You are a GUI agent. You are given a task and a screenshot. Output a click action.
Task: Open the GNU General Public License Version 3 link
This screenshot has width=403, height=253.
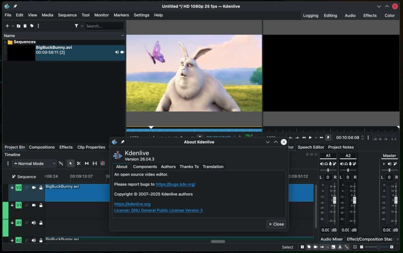[158, 211]
